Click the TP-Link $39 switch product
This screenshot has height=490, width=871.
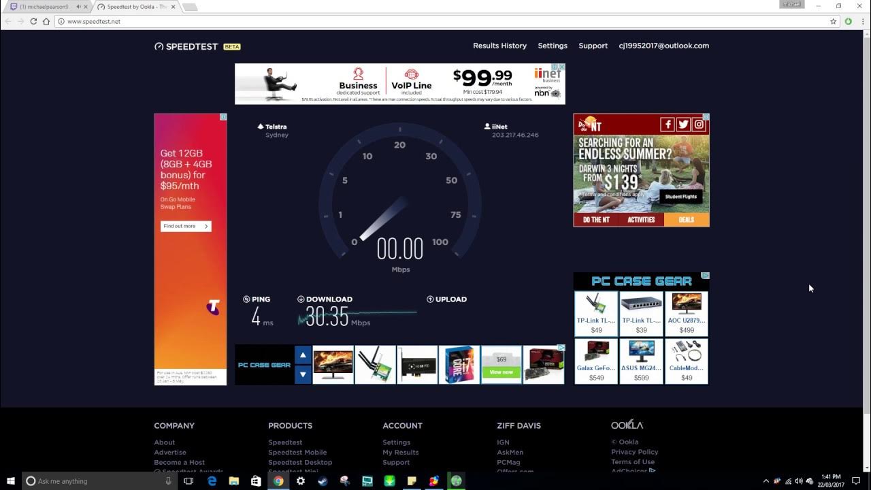tap(641, 314)
